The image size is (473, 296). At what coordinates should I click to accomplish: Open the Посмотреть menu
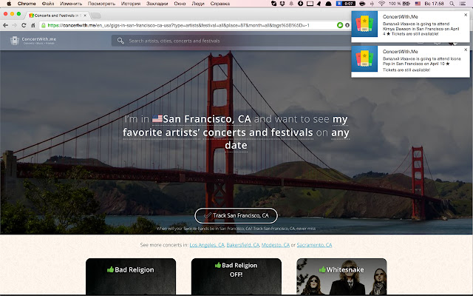pyautogui.click(x=102, y=4)
